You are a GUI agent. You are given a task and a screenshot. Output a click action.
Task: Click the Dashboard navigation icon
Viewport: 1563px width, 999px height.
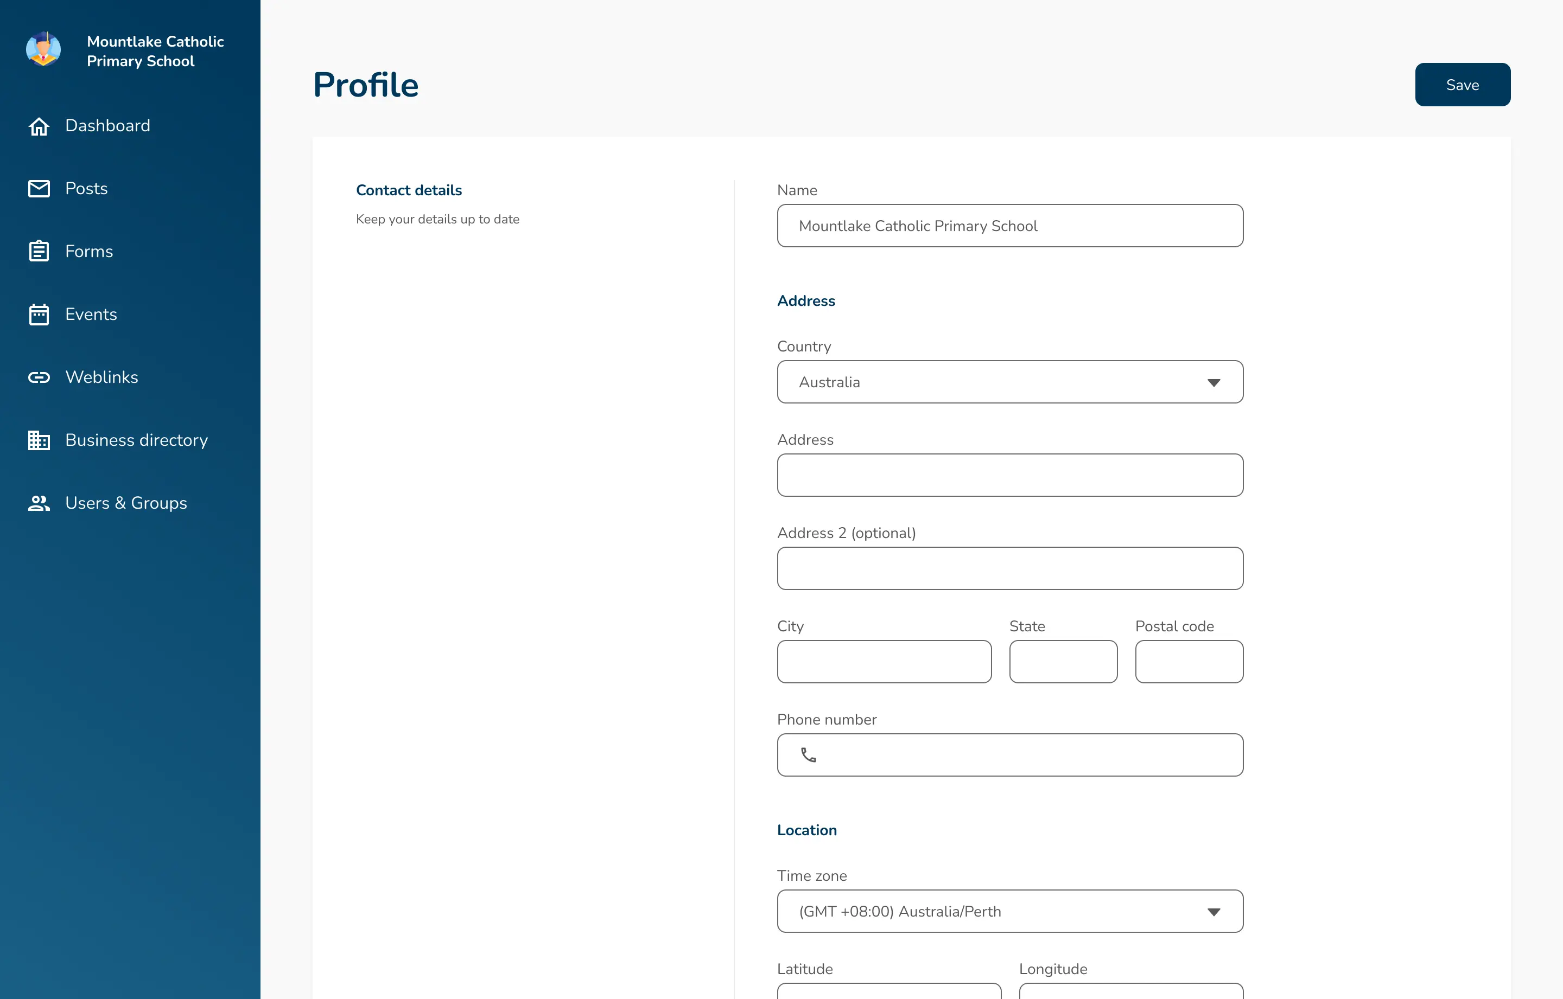[x=39, y=125]
